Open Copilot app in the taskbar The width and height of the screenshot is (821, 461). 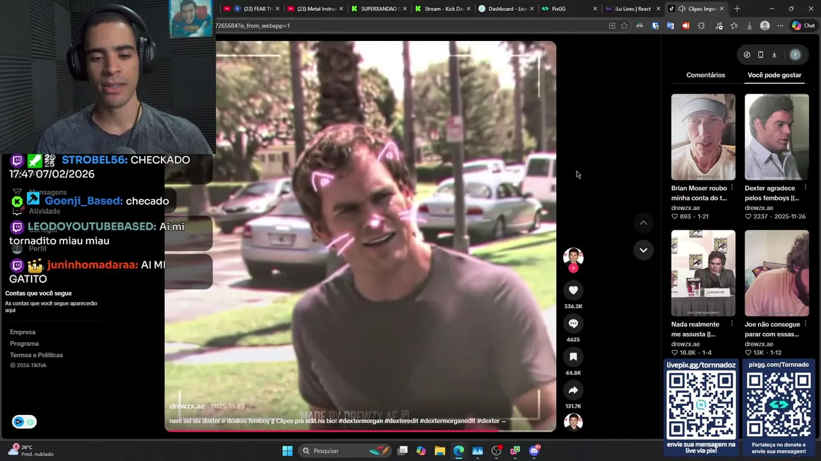pos(421,451)
